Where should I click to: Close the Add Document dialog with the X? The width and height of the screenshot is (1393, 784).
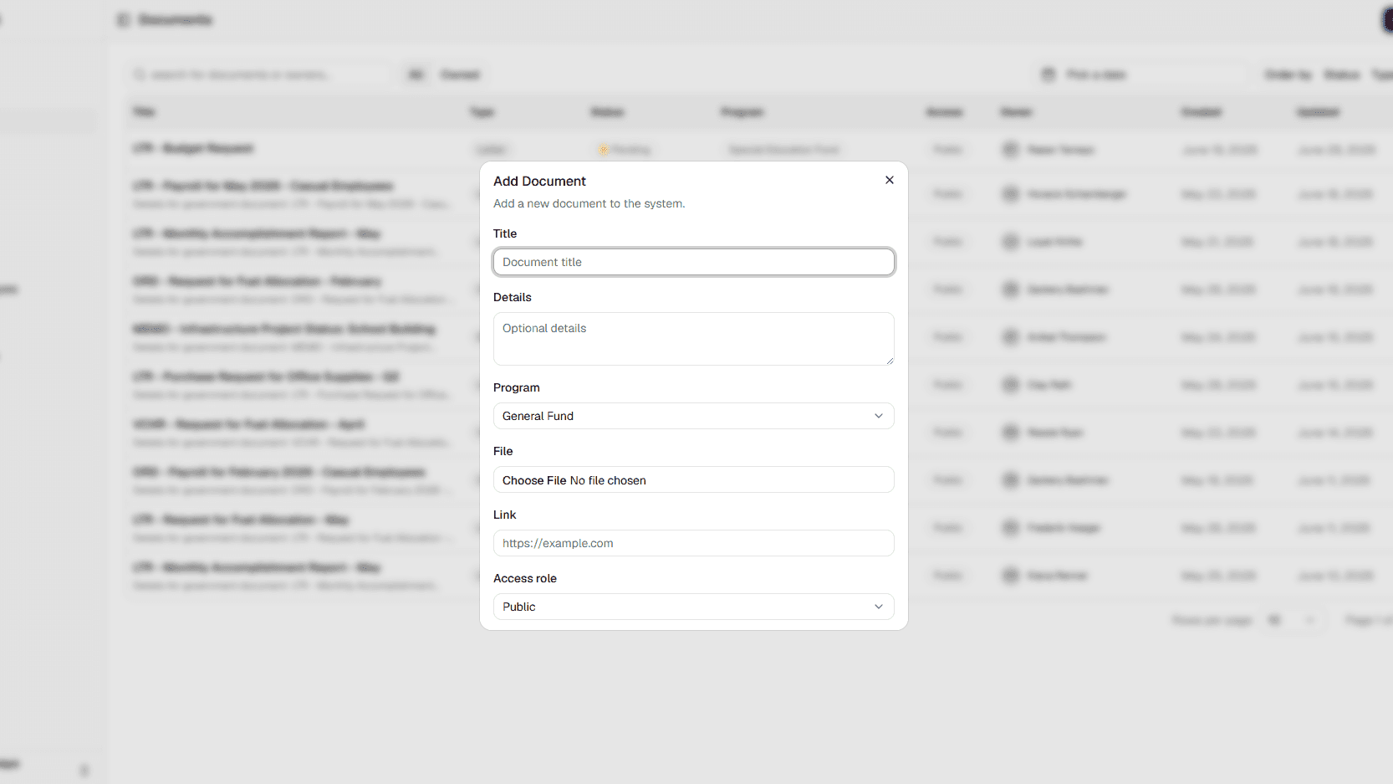coord(890,180)
